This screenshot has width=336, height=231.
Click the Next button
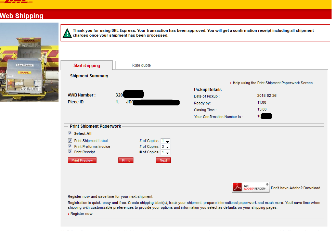[x=163, y=160]
